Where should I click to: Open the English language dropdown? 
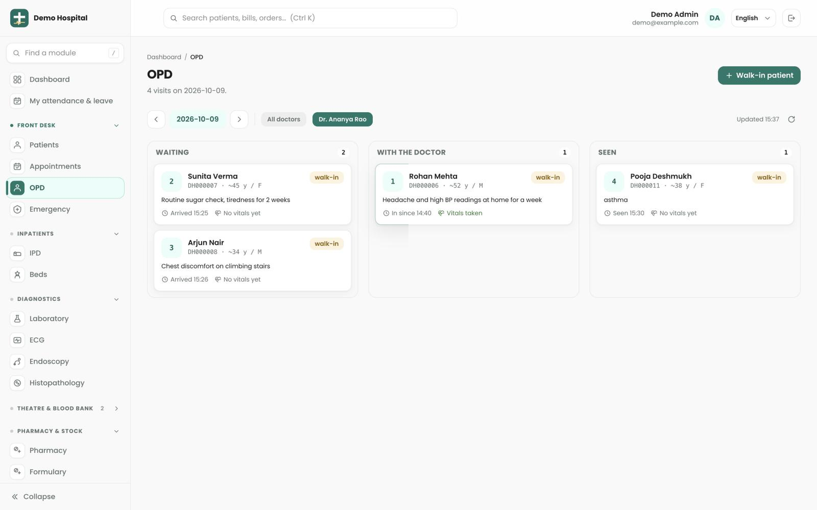pos(753,18)
